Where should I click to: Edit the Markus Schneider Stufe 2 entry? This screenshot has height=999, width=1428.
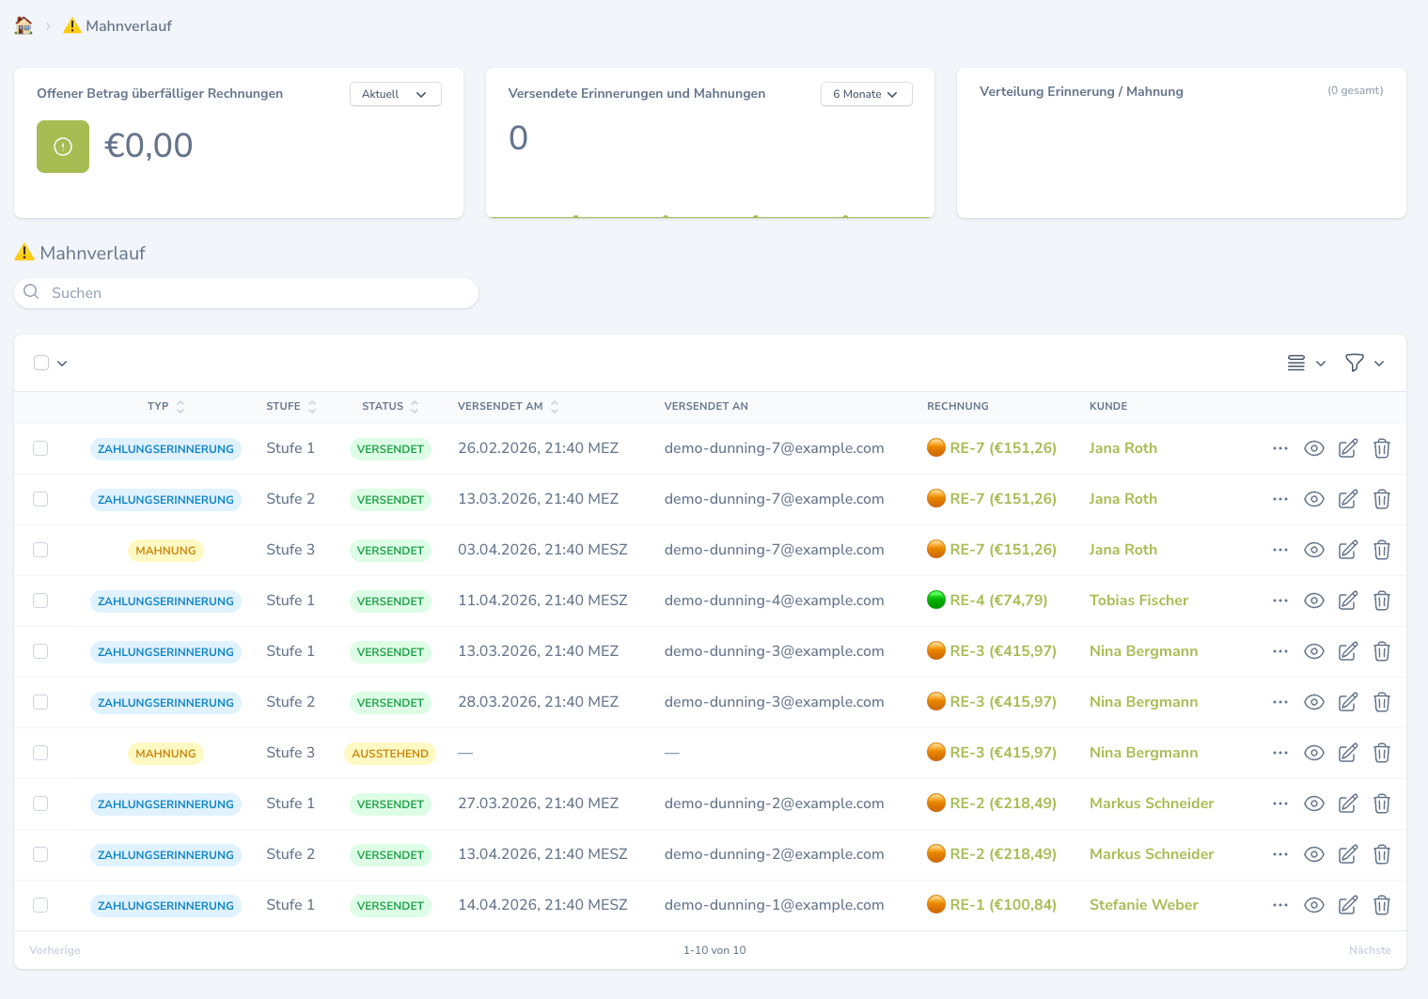pyautogui.click(x=1348, y=854)
